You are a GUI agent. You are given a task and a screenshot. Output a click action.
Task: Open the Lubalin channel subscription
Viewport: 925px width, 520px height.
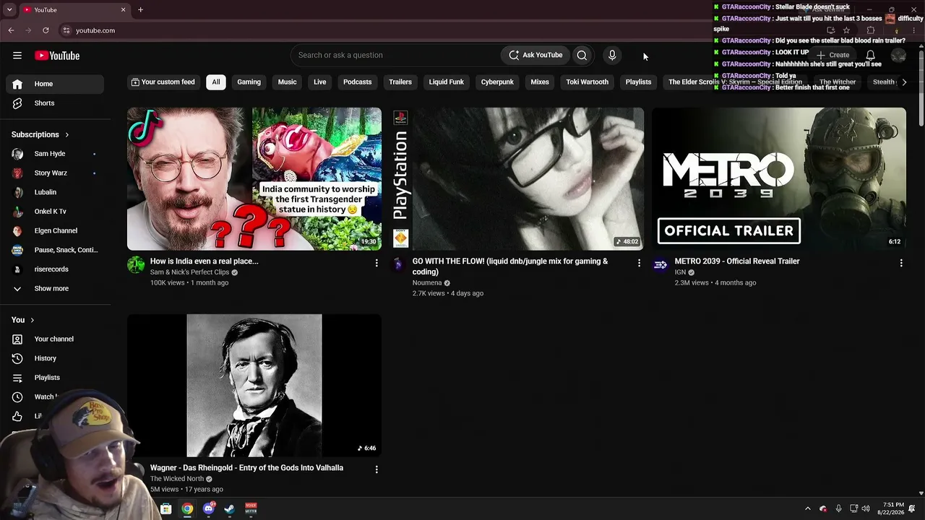point(55,192)
